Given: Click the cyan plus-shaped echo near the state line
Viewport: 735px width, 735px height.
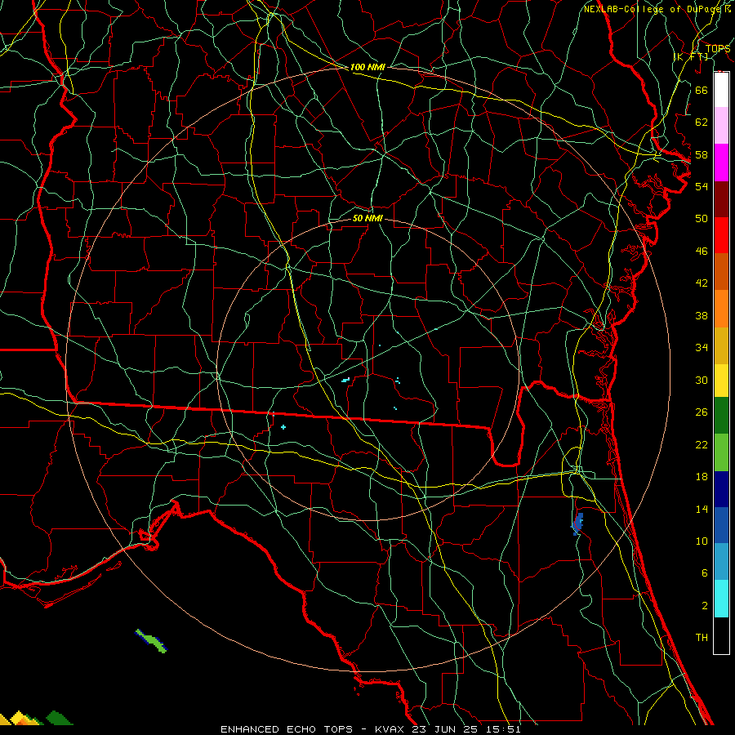Looking at the screenshot, I should tap(283, 427).
